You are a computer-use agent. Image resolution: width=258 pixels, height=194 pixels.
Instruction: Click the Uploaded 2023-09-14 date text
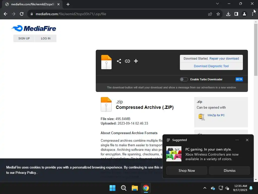tap(124, 123)
